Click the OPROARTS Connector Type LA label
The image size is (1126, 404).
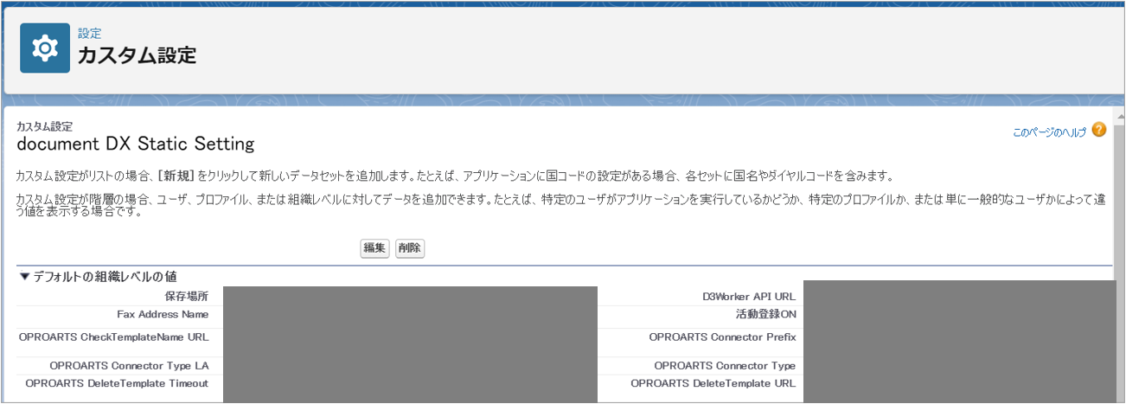pyautogui.click(x=129, y=366)
